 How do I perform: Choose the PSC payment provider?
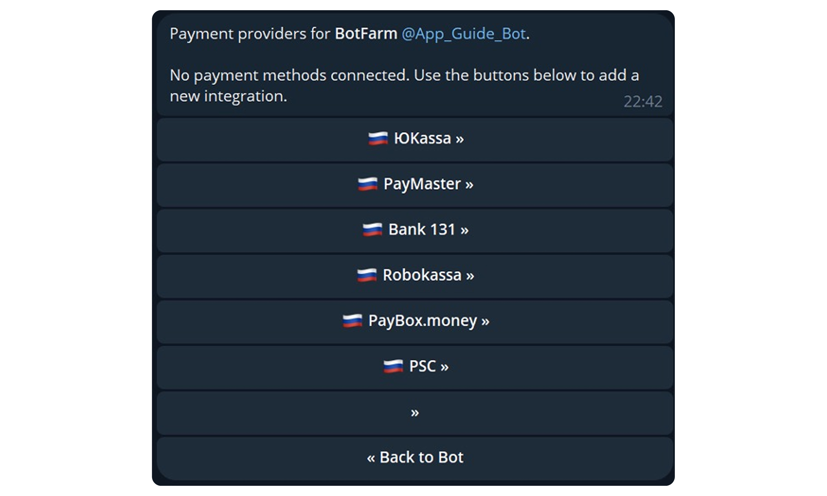pyautogui.click(x=415, y=367)
